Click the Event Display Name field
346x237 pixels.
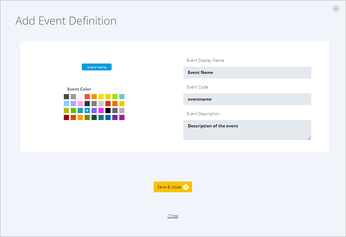click(247, 73)
